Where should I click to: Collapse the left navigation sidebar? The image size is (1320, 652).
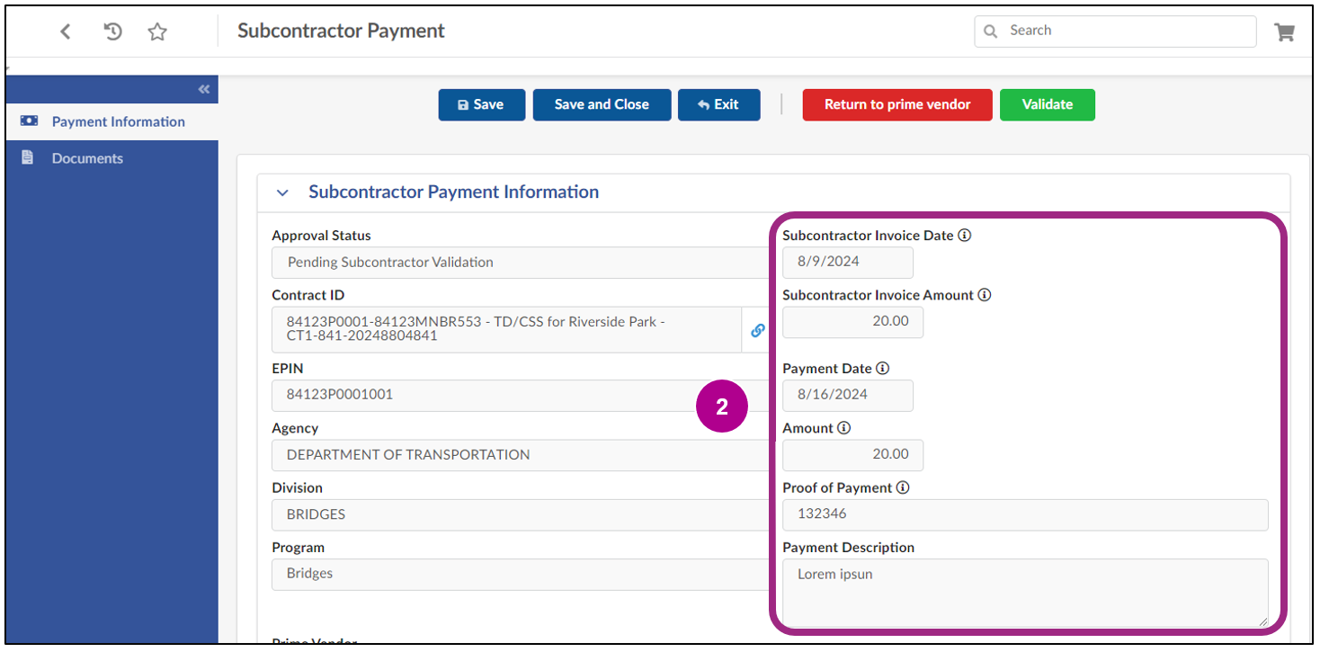coord(204,88)
